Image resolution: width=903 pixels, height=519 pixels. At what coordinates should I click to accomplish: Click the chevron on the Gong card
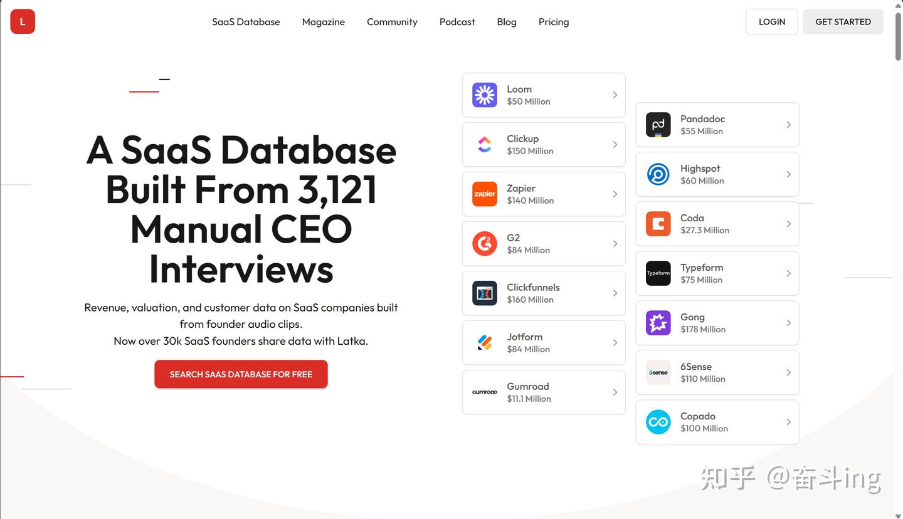click(x=789, y=323)
